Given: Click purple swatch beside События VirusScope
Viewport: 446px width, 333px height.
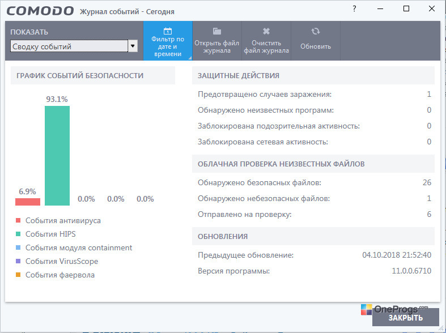Looking at the screenshot, I should pos(18,261).
